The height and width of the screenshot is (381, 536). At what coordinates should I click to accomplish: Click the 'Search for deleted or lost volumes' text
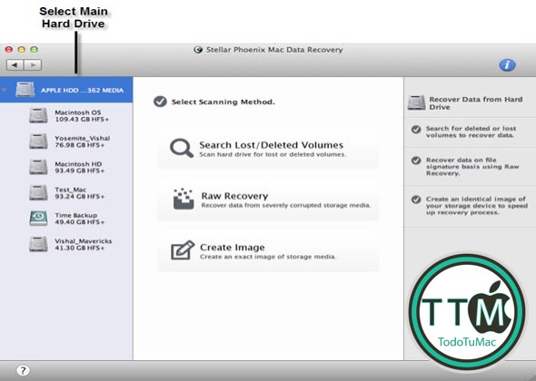pyautogui.click(x=471, y=132)
